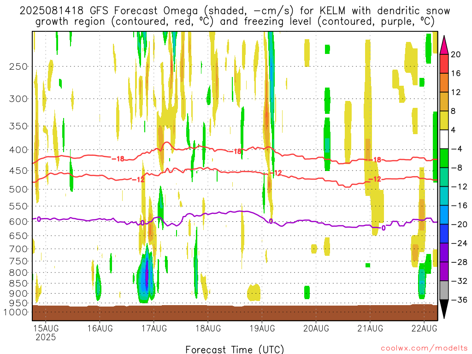Click the -12 contour label near 19AUG

pyautogui.click(x=276, y=173)
